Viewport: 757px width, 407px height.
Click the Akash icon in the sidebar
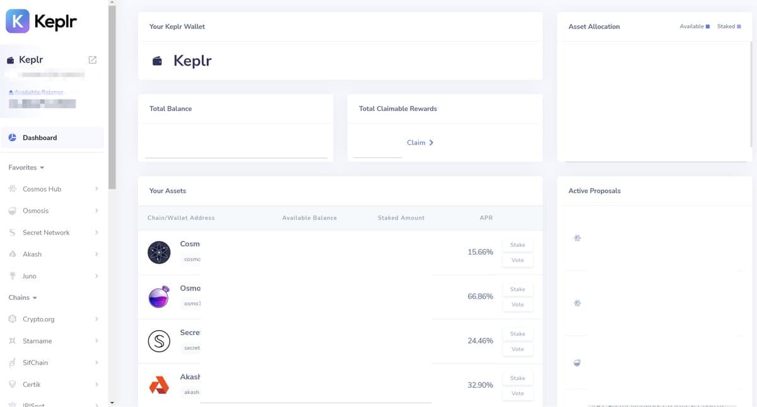click(11, 254)
